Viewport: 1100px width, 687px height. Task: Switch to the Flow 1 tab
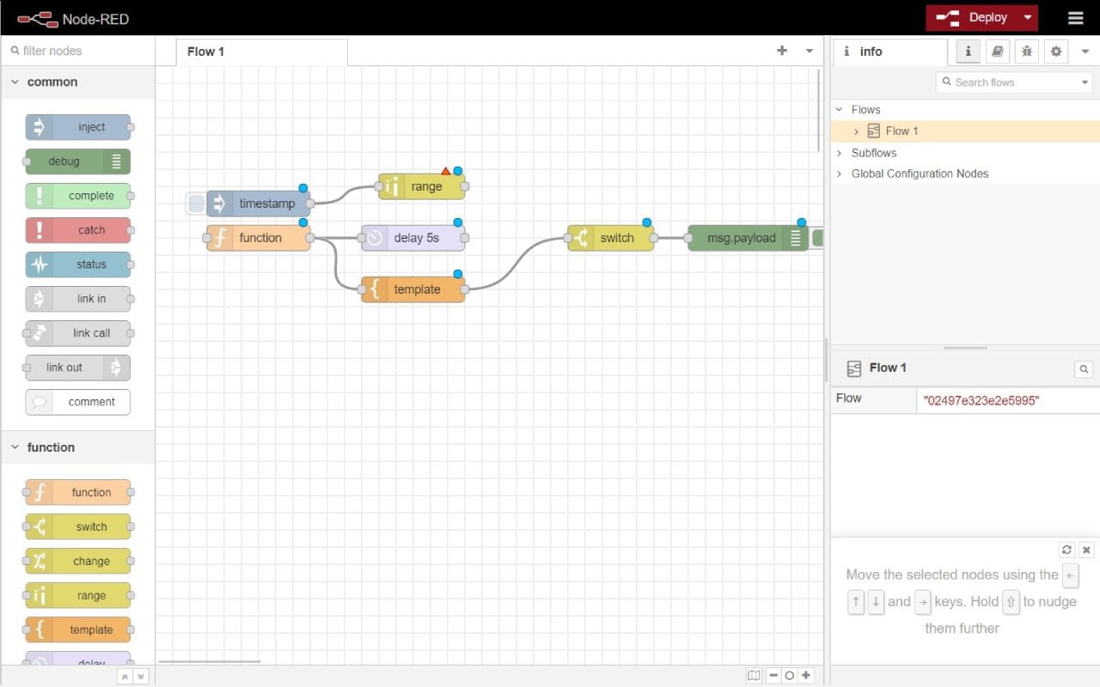205,51
